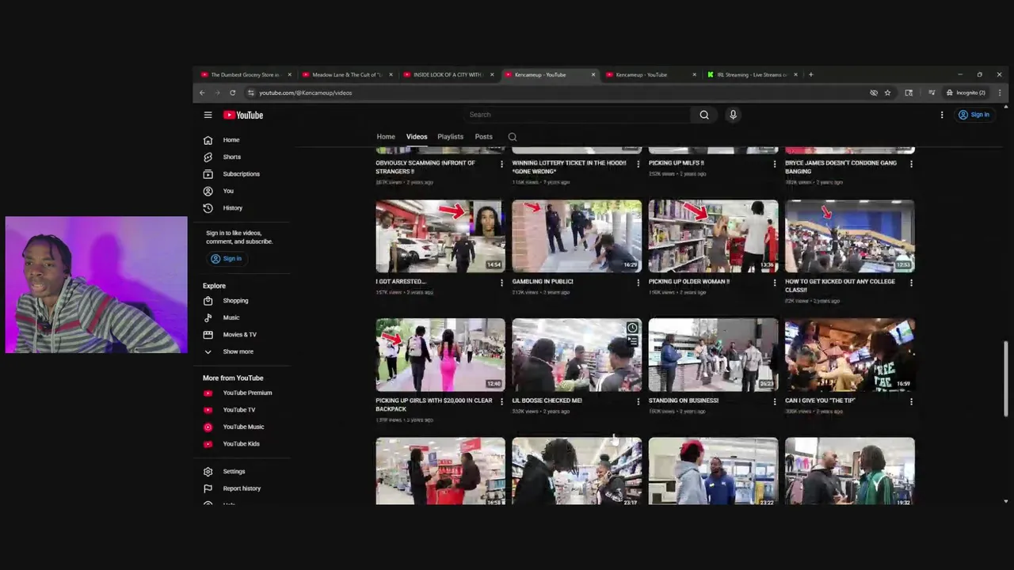Click inside the YouTube Search field
This screenshot has width=1014, height=570.
click(x=578, y=115)
